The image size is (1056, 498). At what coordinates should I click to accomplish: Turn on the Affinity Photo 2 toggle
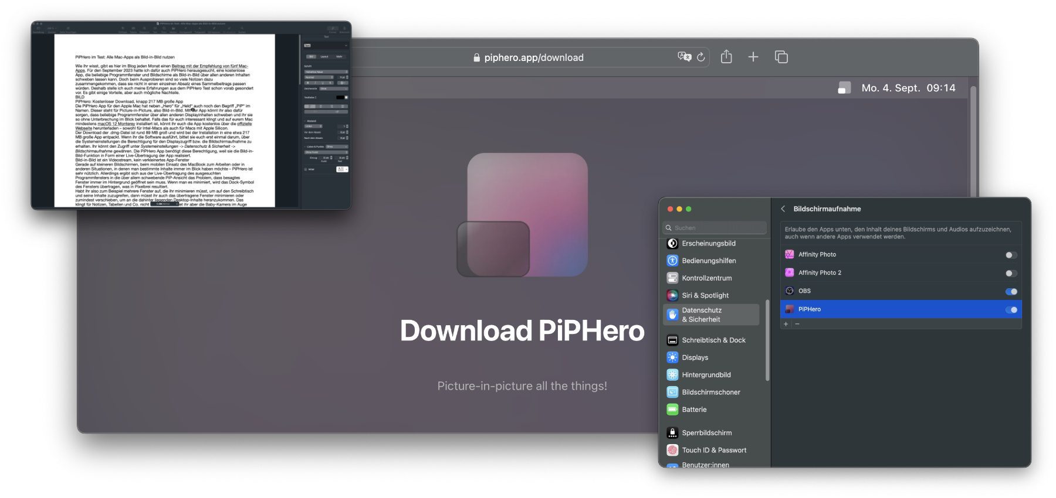[x=1010, y=273]
